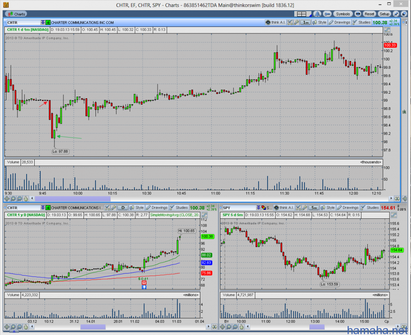The height and width of the screenshot is (335, 411).
Task: Open Drawings menu in SPY chart
Action: click(348, 208)
